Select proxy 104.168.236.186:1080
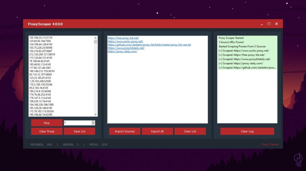 tap(41, 105)
